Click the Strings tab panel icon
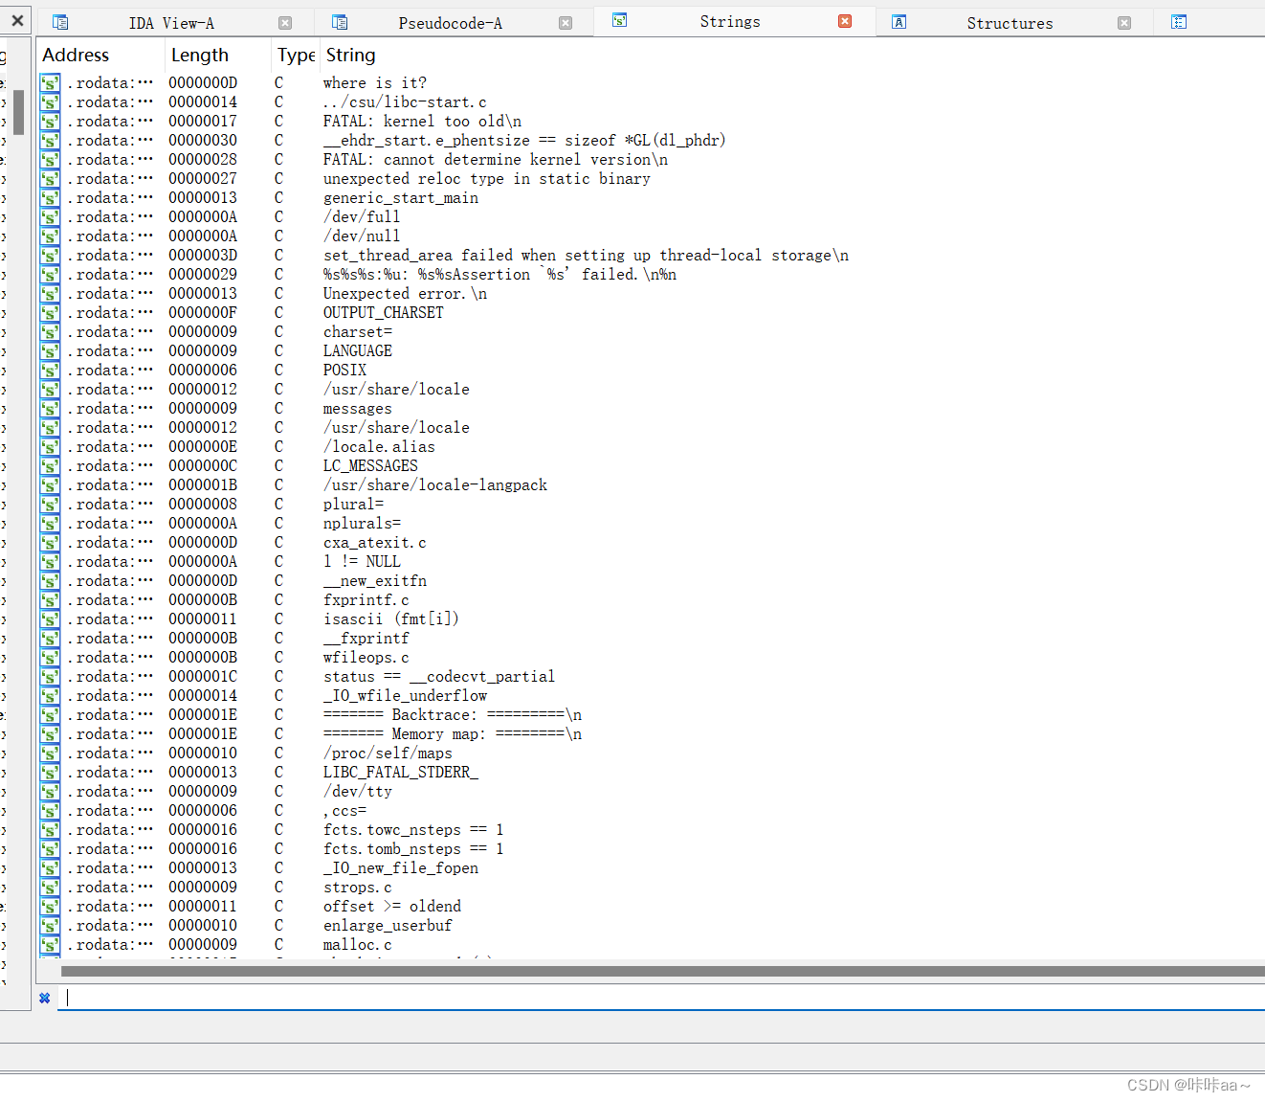This screenshot has height=1102, width=1265. [x=619, y=18]
